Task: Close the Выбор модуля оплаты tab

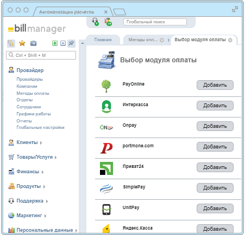Action: click(x=230, y=40)
